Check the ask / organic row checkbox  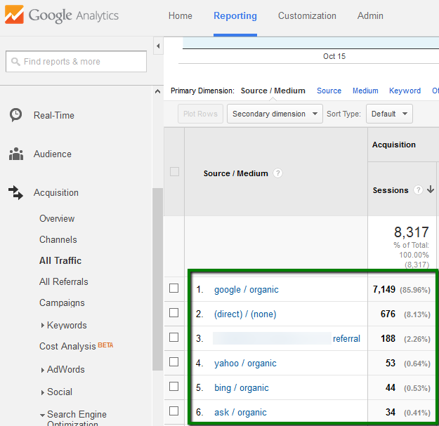tap(174, 411)
